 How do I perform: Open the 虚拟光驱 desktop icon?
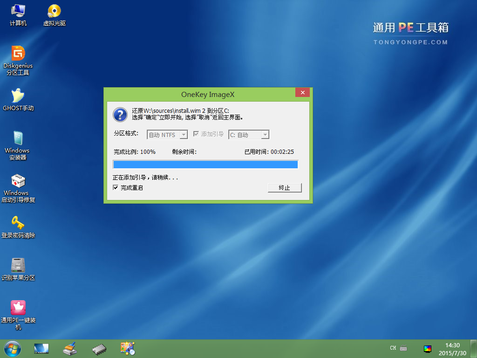coord(54,15)
